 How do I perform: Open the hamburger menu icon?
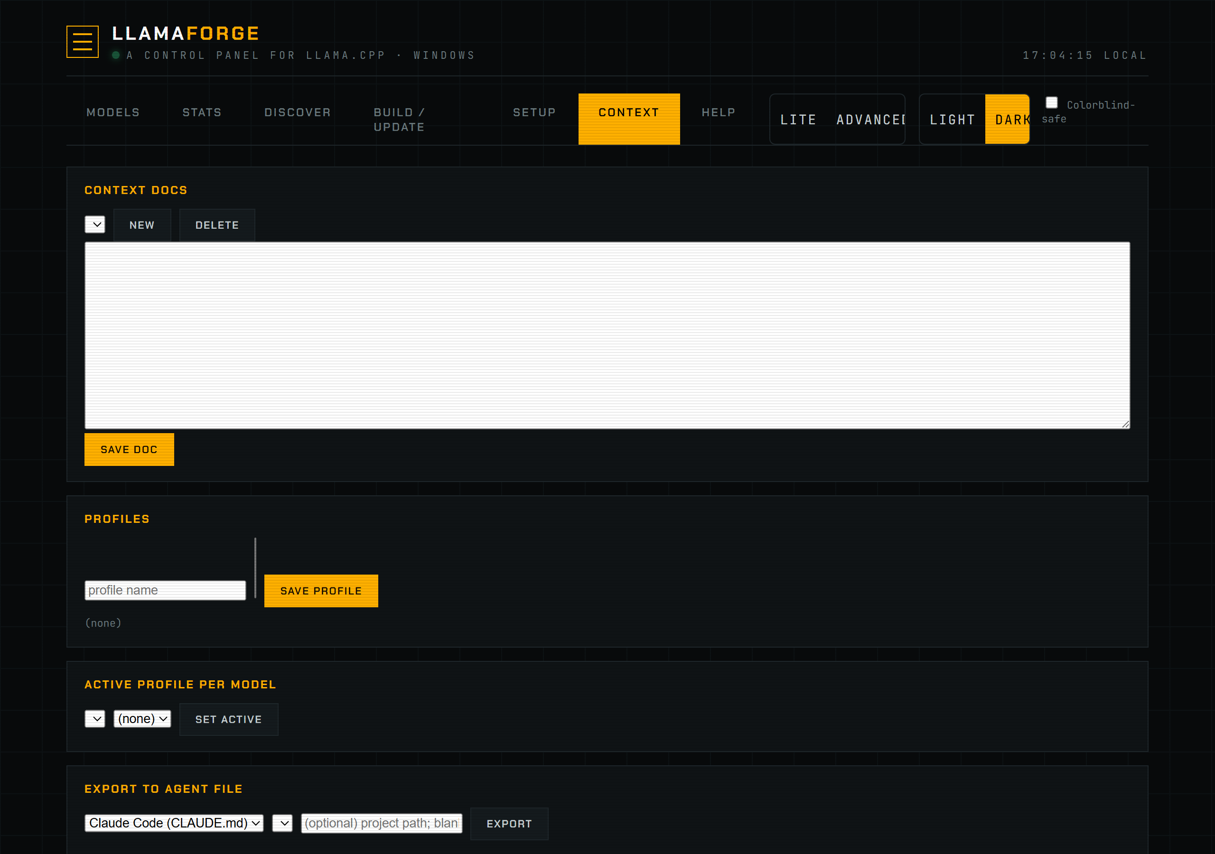(83, 41)
